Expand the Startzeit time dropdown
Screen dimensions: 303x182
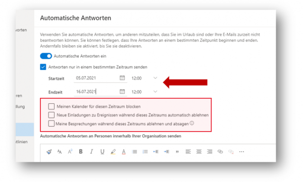pyautogui.click(x=155, y=78)
